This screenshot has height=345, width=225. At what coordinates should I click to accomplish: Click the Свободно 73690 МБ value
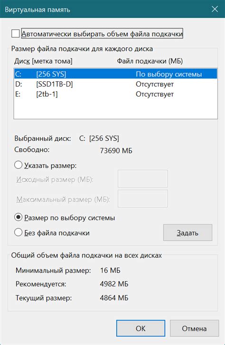pos(116,151)
